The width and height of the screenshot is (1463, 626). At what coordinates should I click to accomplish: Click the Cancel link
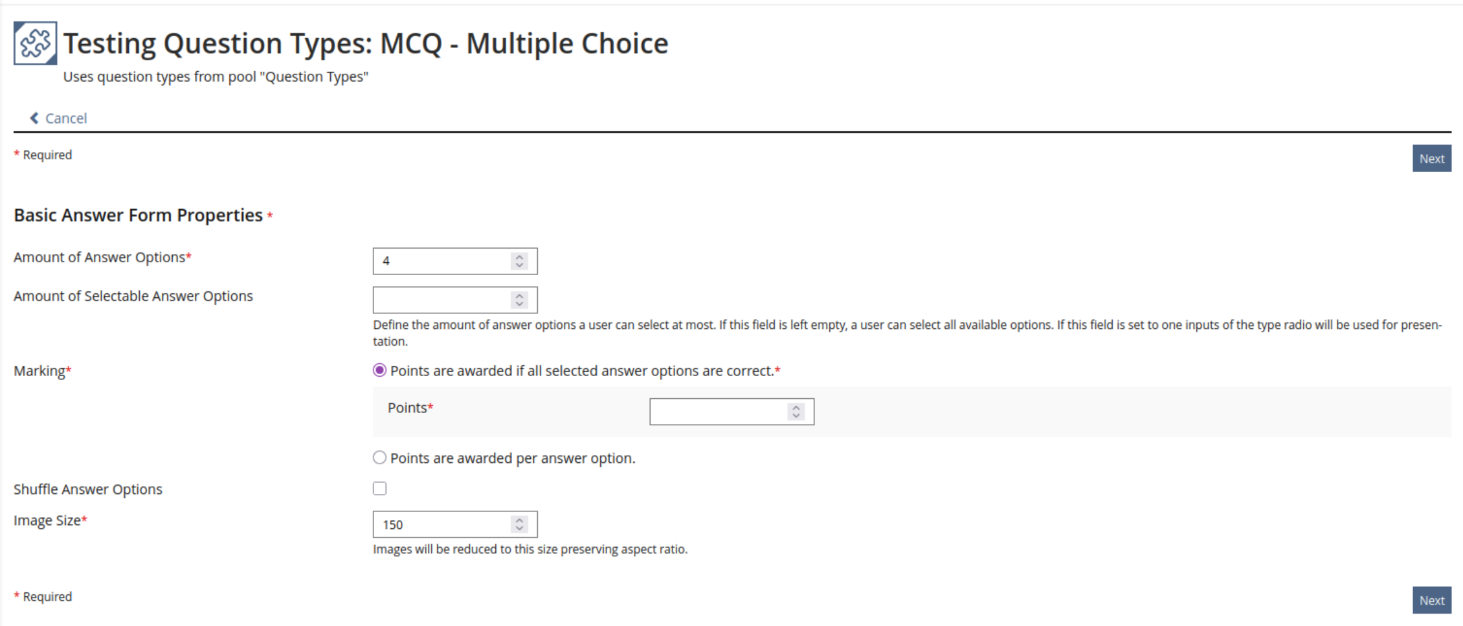tap(66, 118)
